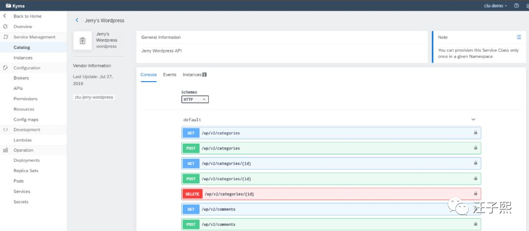Screen dimensions: 529x231
Task: Open the Schemes HTTP dropdown
Action: click(195, 100)
